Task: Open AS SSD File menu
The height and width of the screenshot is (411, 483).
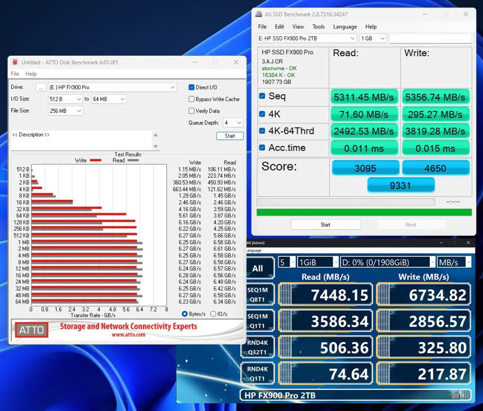Action: point(262,26)
